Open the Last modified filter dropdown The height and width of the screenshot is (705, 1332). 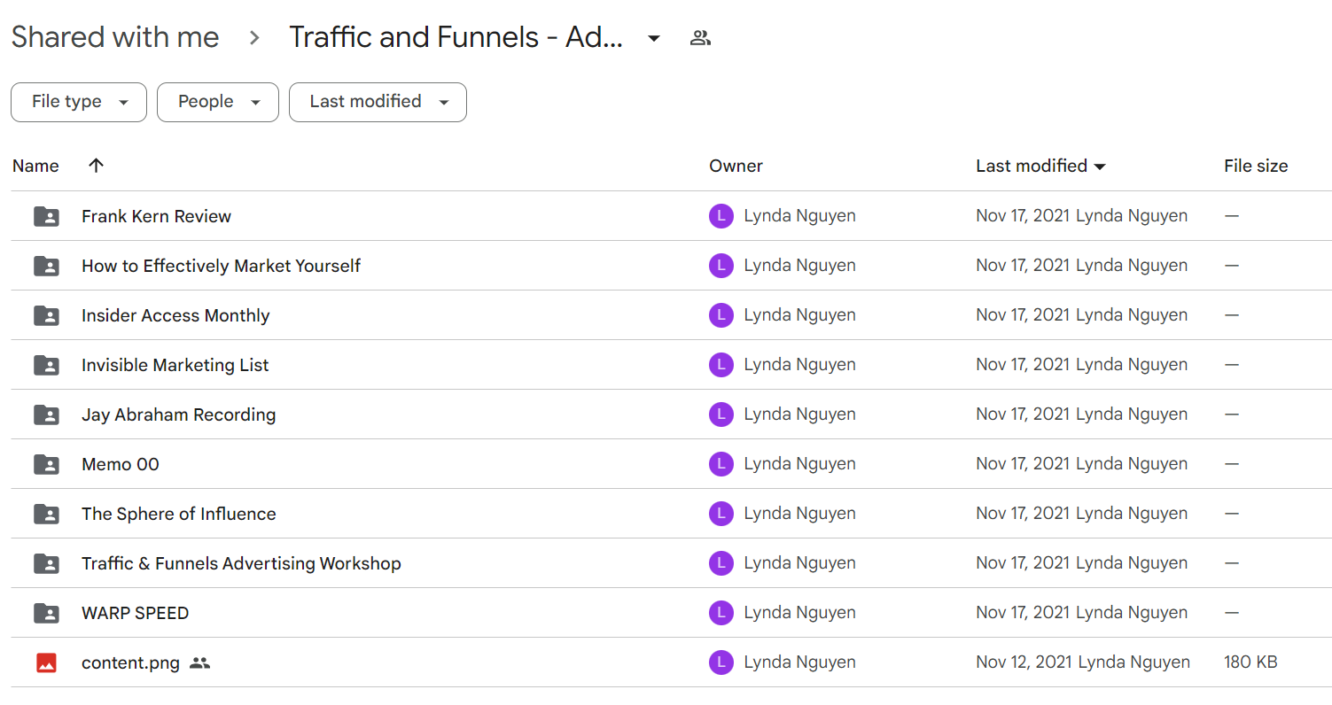coord(378,102)
